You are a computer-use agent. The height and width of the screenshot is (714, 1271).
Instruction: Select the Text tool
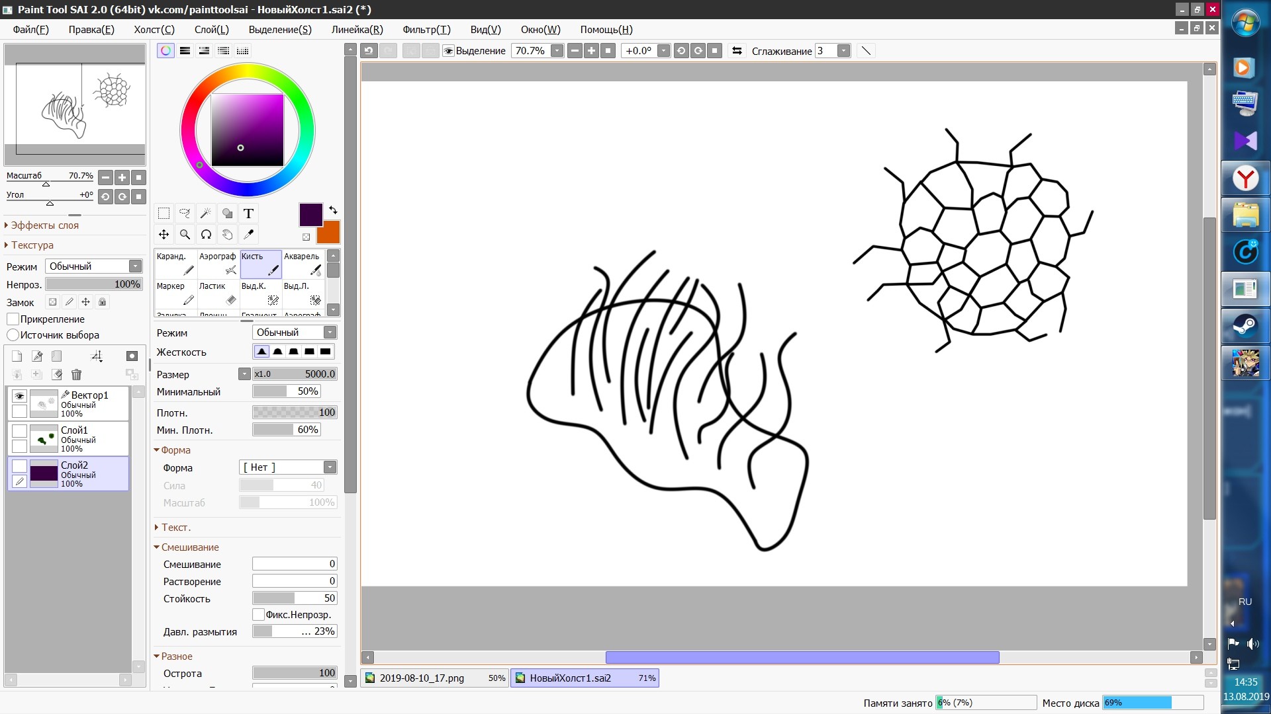248,213
